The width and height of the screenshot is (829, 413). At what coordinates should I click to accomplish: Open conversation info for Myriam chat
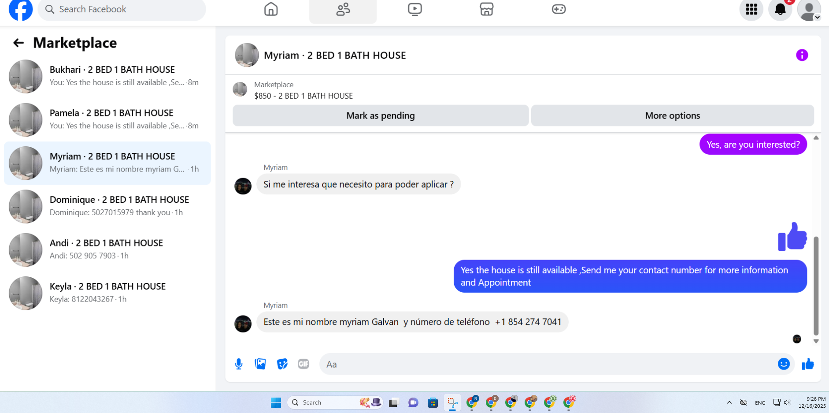(x=802, y=55)
